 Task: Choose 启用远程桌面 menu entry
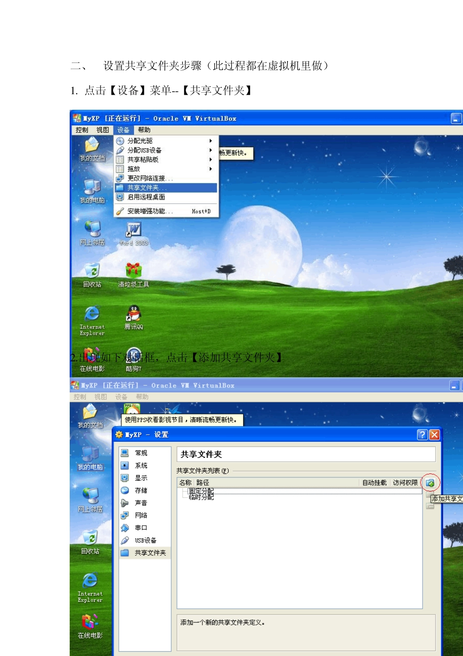[x=166, y=197]
